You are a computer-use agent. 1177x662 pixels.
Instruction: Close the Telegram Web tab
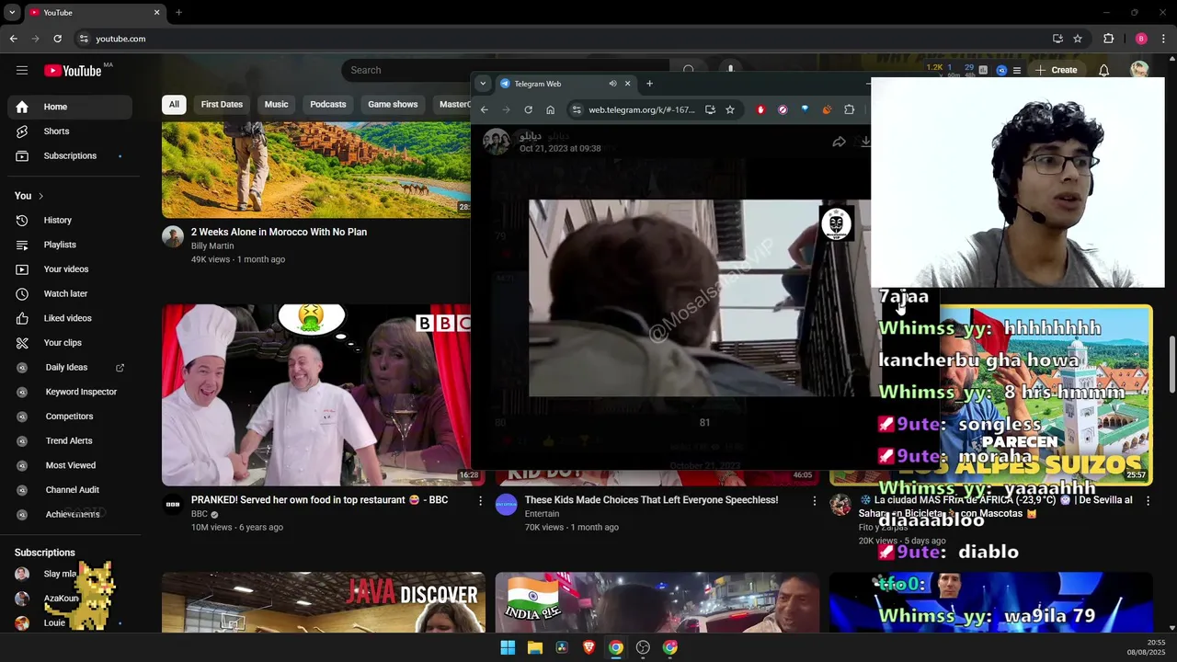tap(628, 84)
